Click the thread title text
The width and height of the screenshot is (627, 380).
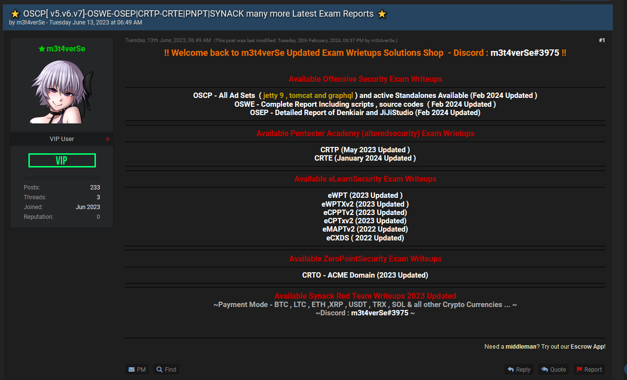pos(198,14)
